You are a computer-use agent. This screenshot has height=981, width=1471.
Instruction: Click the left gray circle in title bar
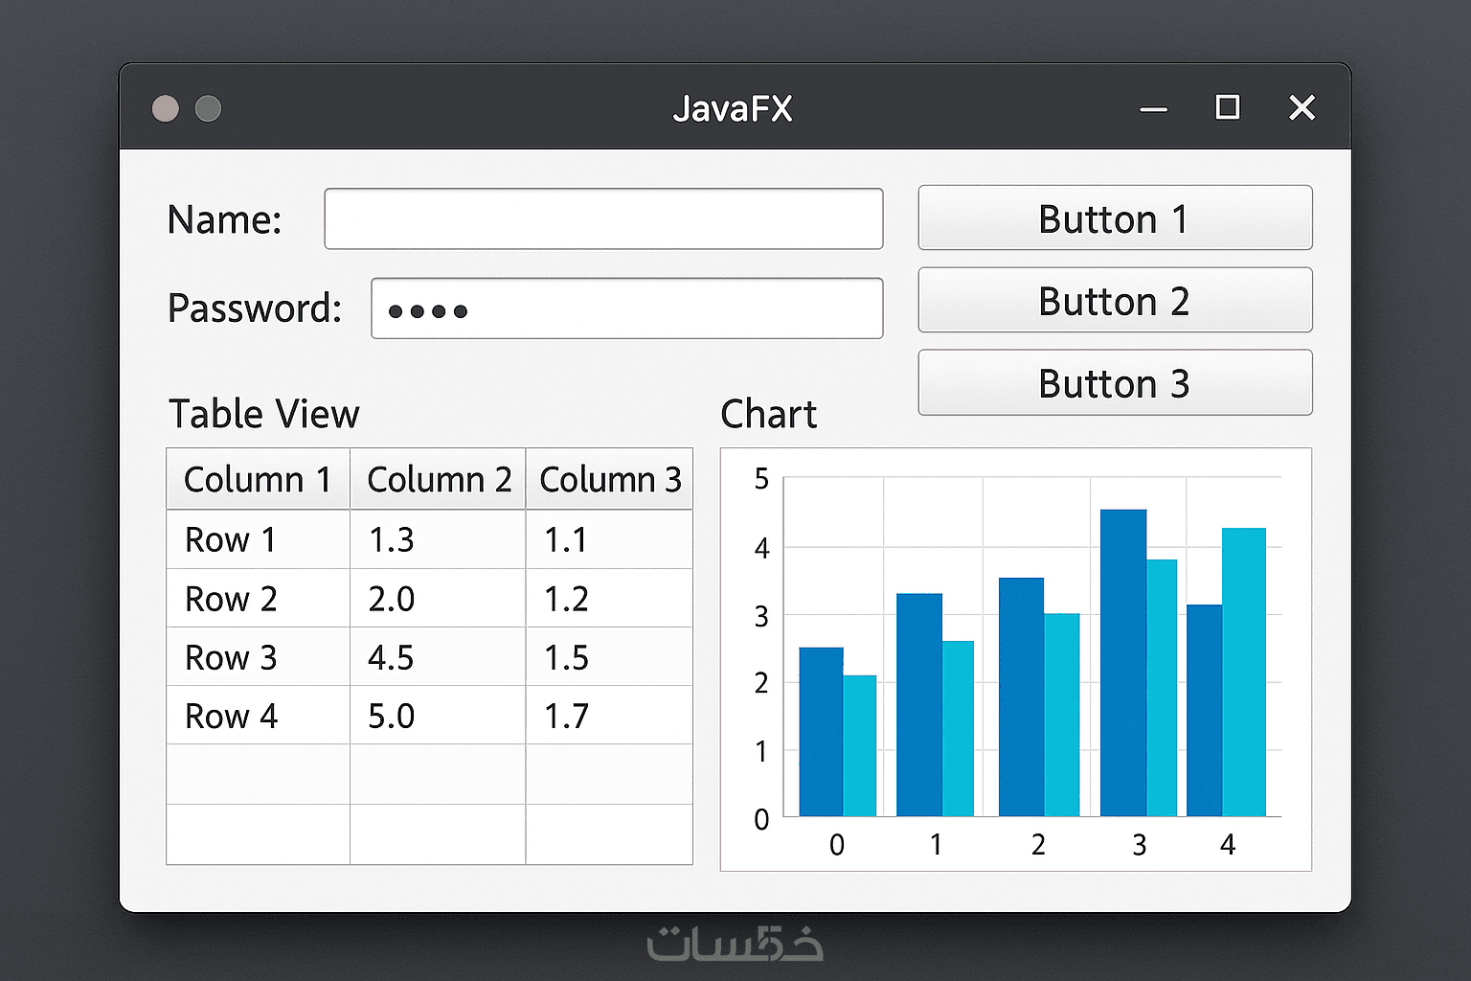coord(166,108)
